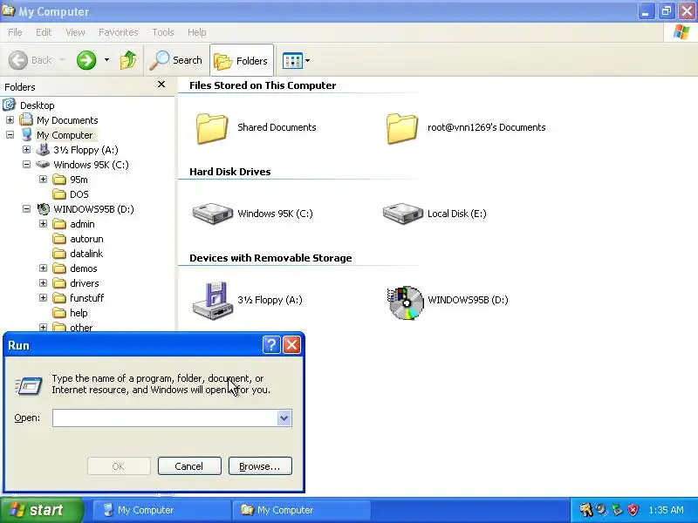Collapse the Windows 95K (C:) tree node
The image size is (698, 523).
point(27,165)
